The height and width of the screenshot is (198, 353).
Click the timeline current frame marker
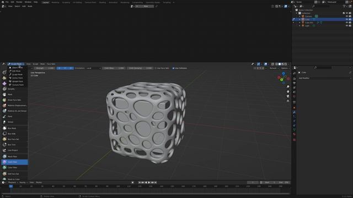(10, 186)
